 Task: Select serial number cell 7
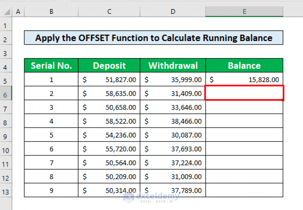(51, 163)
